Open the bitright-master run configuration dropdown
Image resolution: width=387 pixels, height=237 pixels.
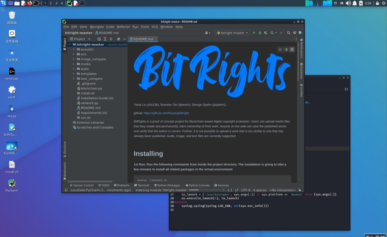click(x=233, y=33)
